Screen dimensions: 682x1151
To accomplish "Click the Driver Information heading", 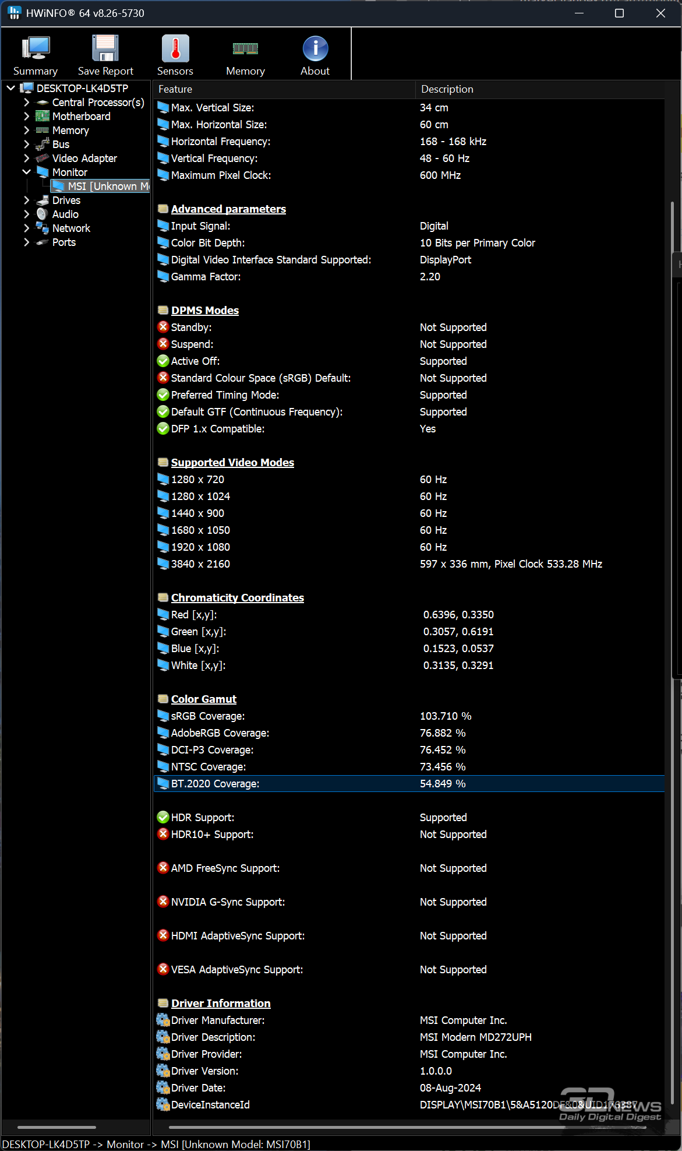I will click(221, 1003).
